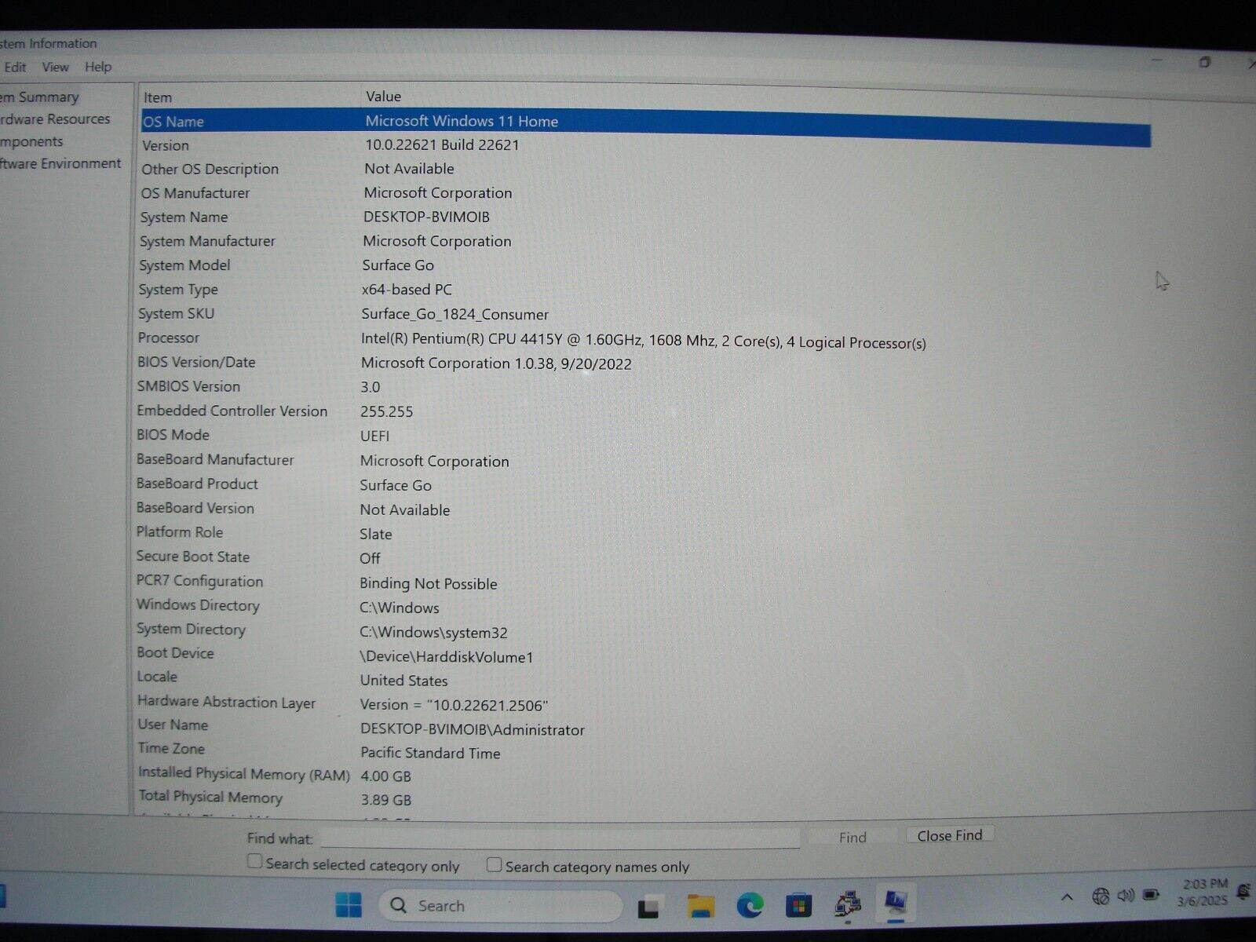
Task: Open the network settings tray icon
Action: click(x=1101, y=895)
